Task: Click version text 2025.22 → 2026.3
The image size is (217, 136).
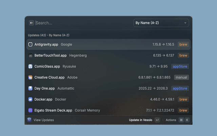Action: [153, 88]
